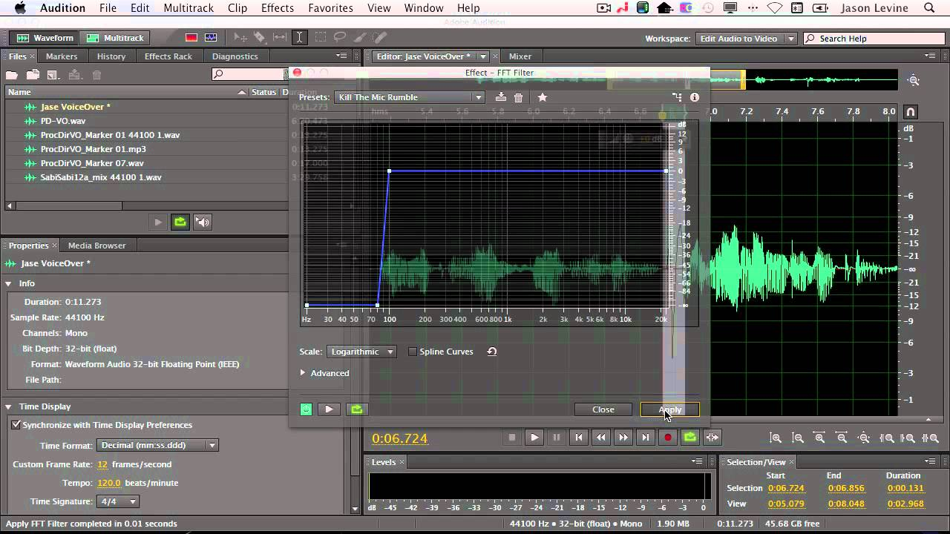Open the Scale dropdown set to Logarithmic
Image resolution: width=950 pixels, height=534 pixels.
coord(361,352)
